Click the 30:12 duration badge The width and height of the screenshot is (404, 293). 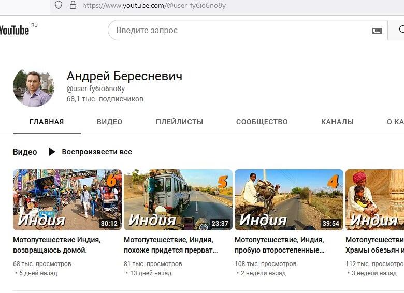(x=109, y=224)
